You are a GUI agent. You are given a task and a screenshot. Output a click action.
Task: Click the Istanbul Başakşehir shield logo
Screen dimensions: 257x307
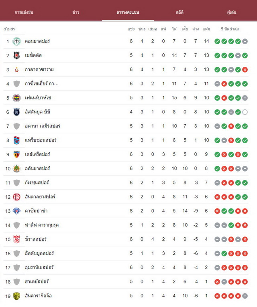[17, 112]
